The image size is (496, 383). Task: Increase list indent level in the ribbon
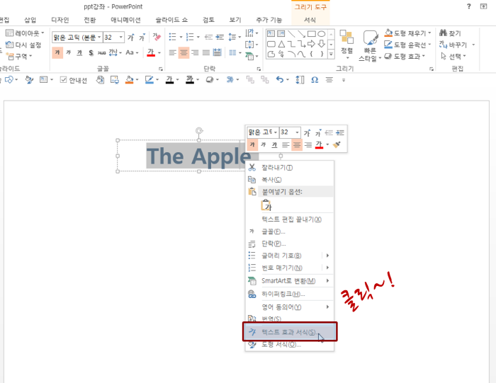(220, 38)
